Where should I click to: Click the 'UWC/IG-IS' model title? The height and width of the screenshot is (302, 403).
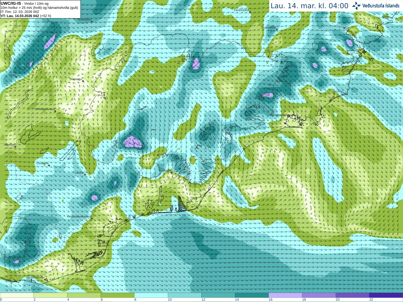coord(11,3)
